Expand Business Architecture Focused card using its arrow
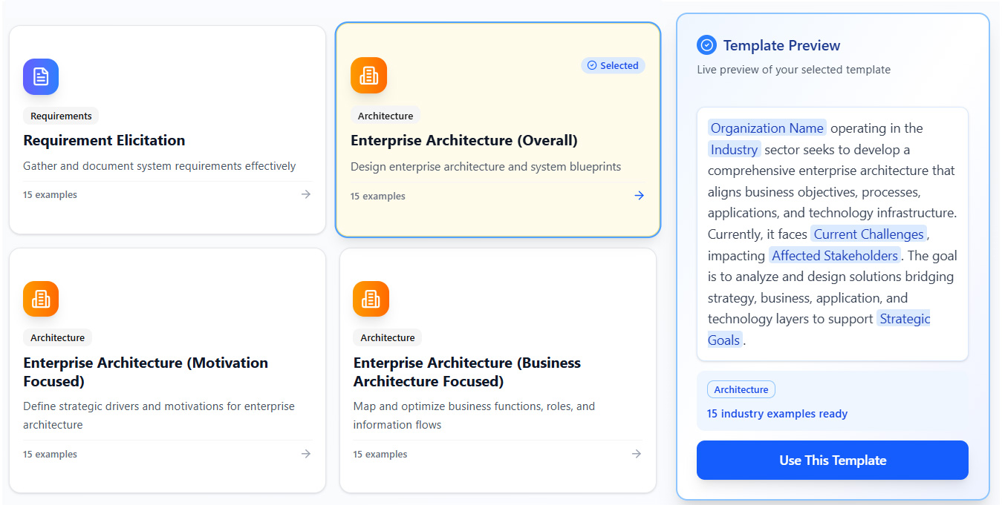This screenshot has height=505, width=1002. pyautogui.click(x=636, y=454)
